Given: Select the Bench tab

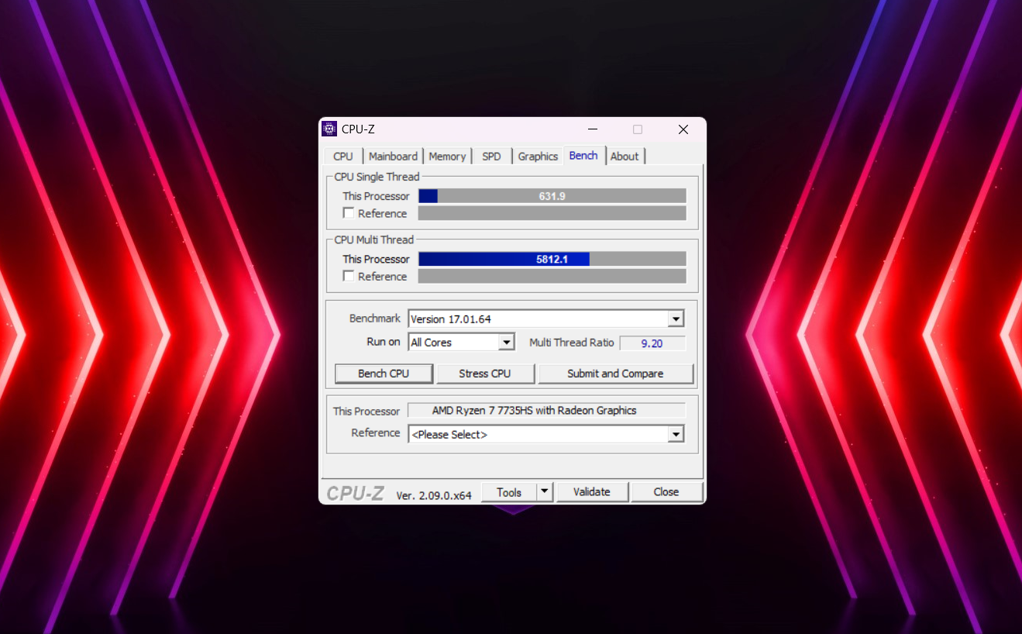Looking at the screenshot, I should (583, 155).
